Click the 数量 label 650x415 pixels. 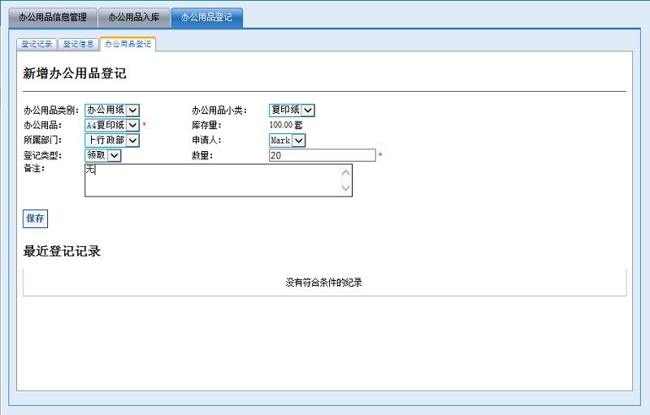point(202,155)
